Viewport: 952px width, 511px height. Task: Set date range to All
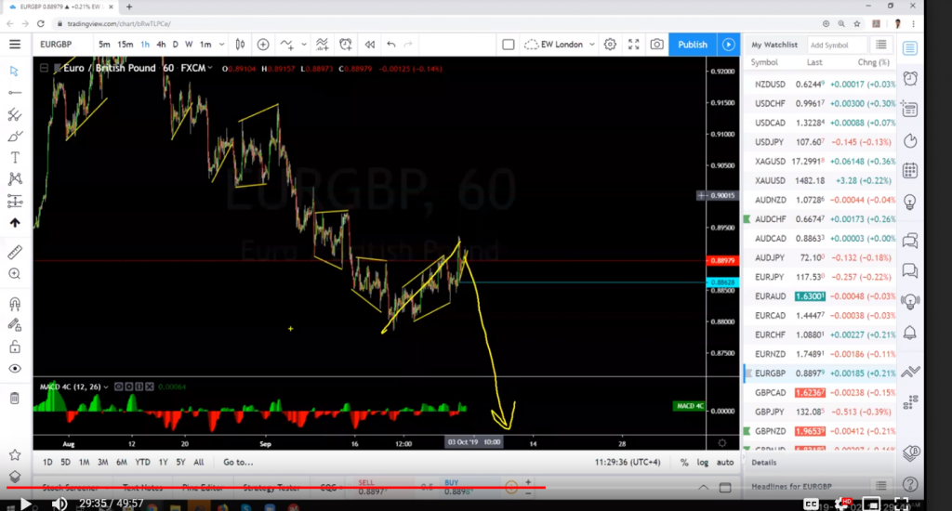(199, 462)
